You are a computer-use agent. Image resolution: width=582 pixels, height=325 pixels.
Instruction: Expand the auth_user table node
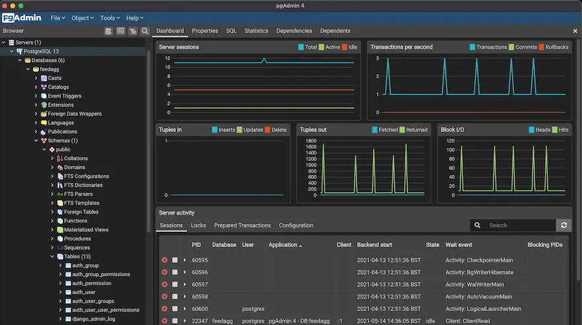click(x=60, y=292)
